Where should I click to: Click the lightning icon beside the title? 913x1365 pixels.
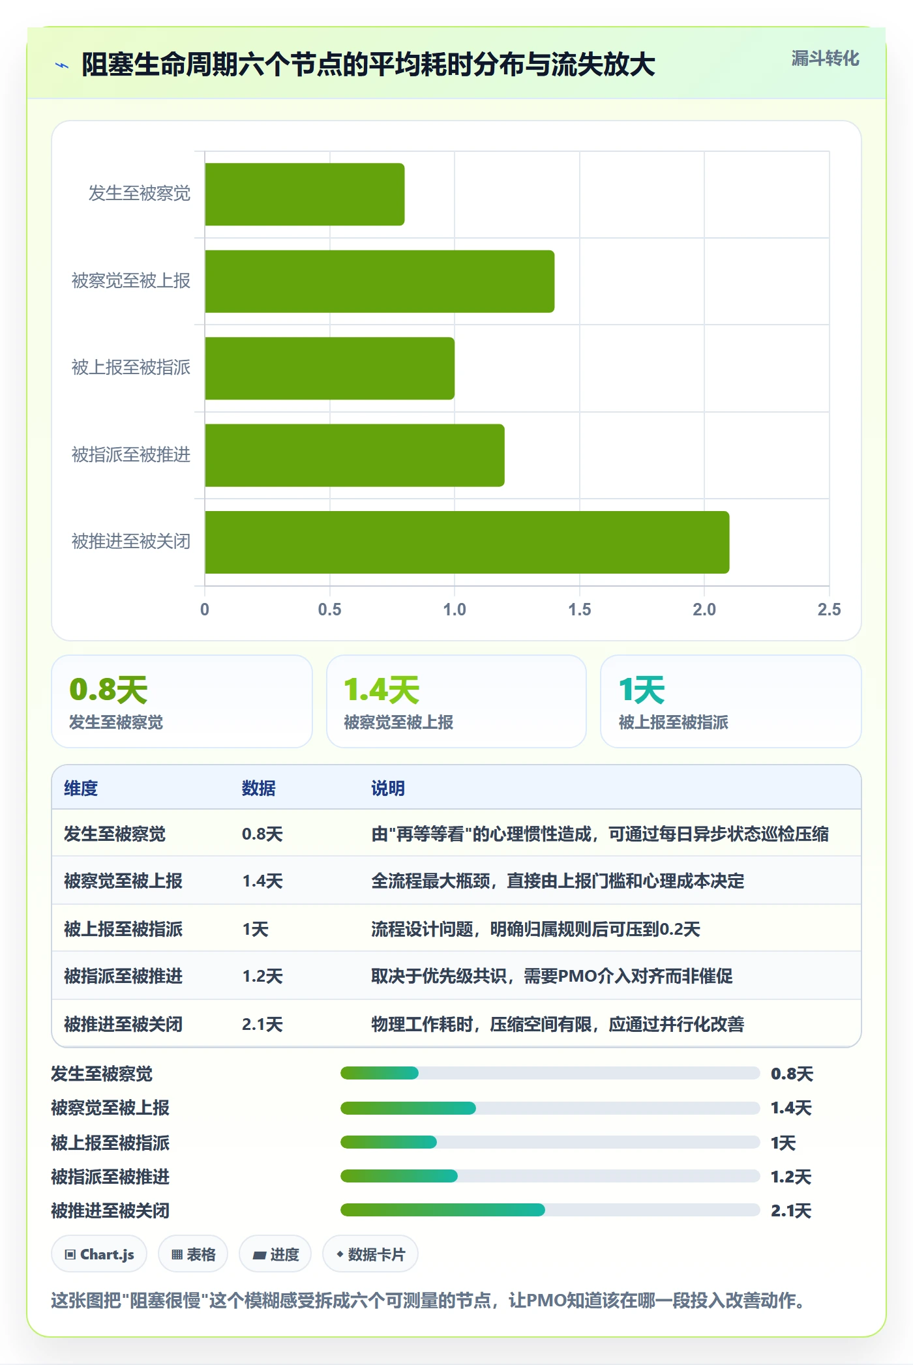[x=62, y=65]
